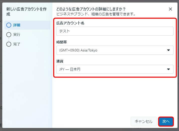
Task: Click the subtitle ビジネスやブランド、組織の広告を管理できます
Action: click(96, 14)
